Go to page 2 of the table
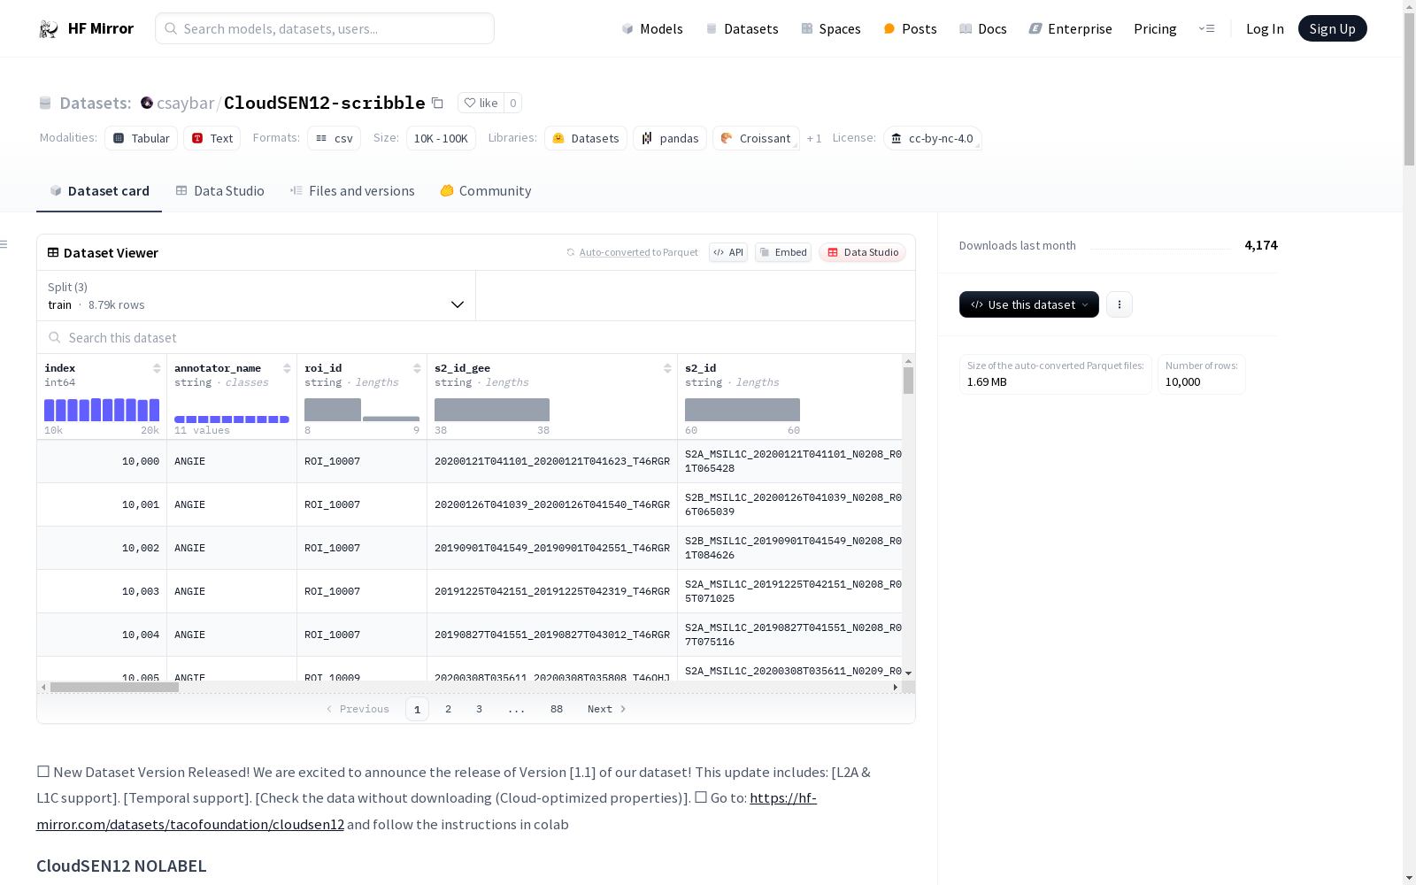This screenshot has width=1416, height=885. (x=448, y=709)
